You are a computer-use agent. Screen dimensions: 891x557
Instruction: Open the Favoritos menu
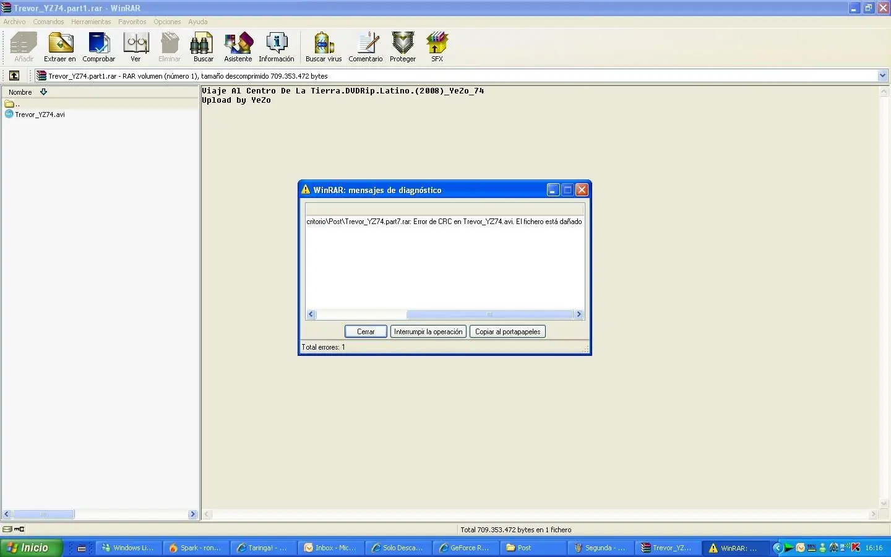tap(132, 22)
